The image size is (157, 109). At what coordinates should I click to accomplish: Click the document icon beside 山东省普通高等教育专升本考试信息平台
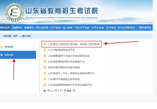click(45, 85)
